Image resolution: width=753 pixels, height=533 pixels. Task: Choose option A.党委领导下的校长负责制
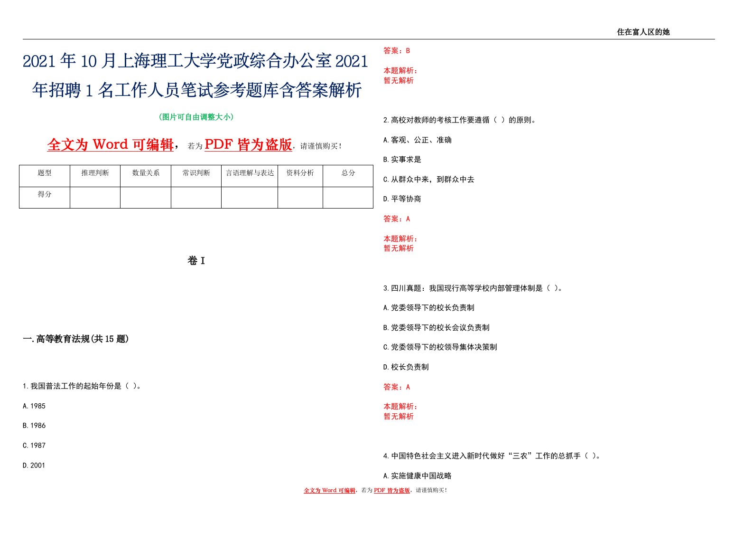429,308
